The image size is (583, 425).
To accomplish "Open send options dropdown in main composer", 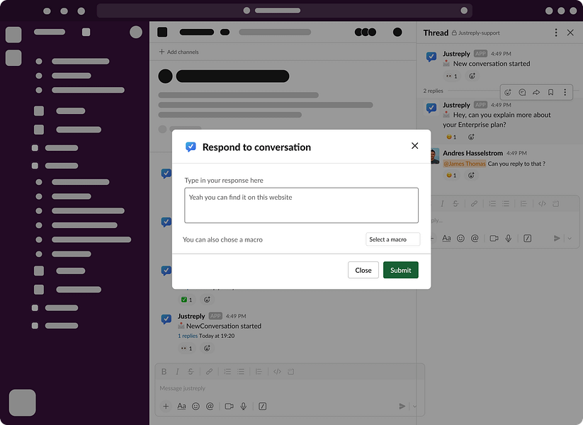I will coord(414,406).
